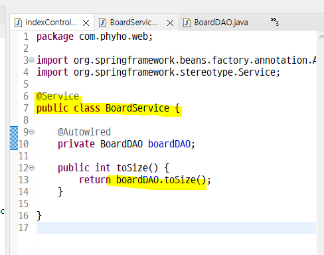324x255 pixels.
Task: Click 'toSize()' method declaration on line 12
Action: pyautogui.click(x=137, y=168)
